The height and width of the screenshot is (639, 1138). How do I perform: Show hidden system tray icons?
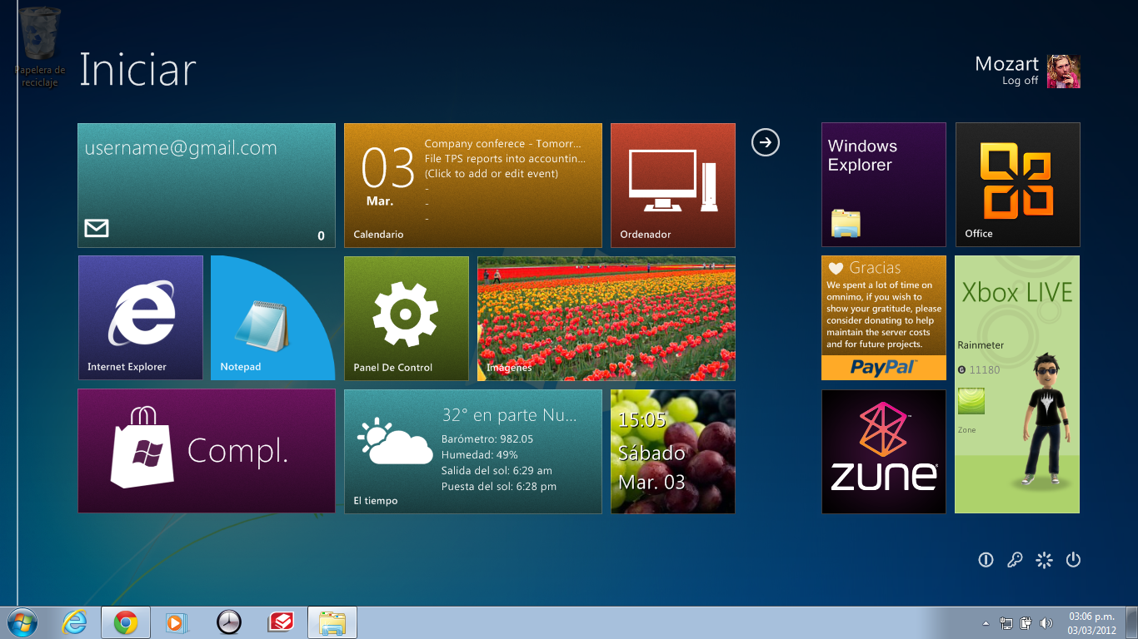986,622
